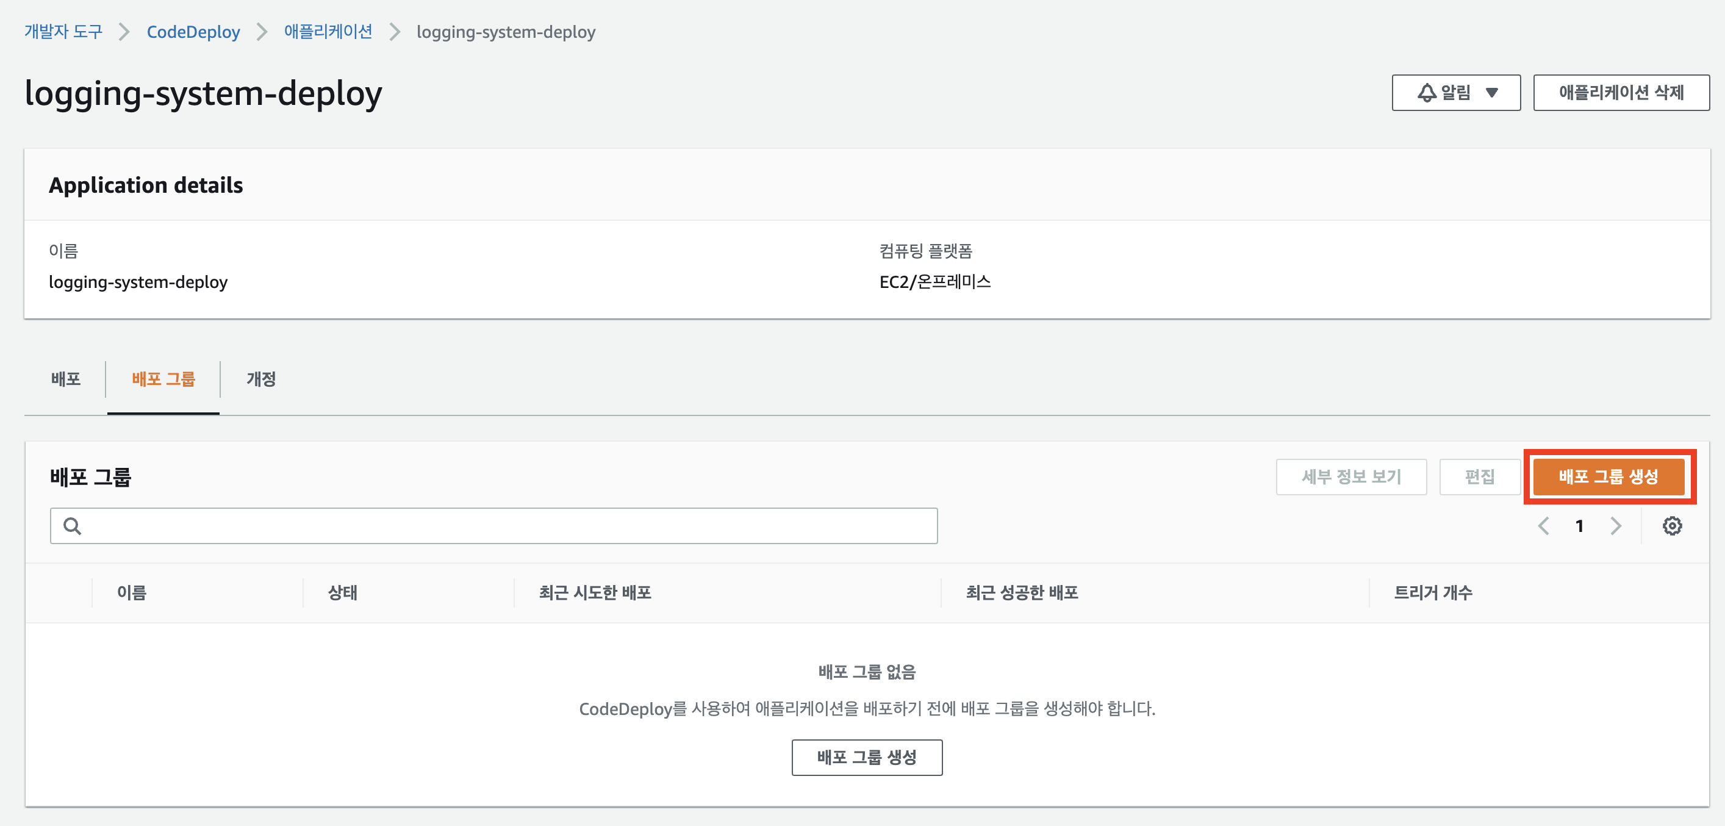Screen dimensions: 1725x826
Task: Click 배포 그룹 생성 button in empty table
Action: coord(867,757)
